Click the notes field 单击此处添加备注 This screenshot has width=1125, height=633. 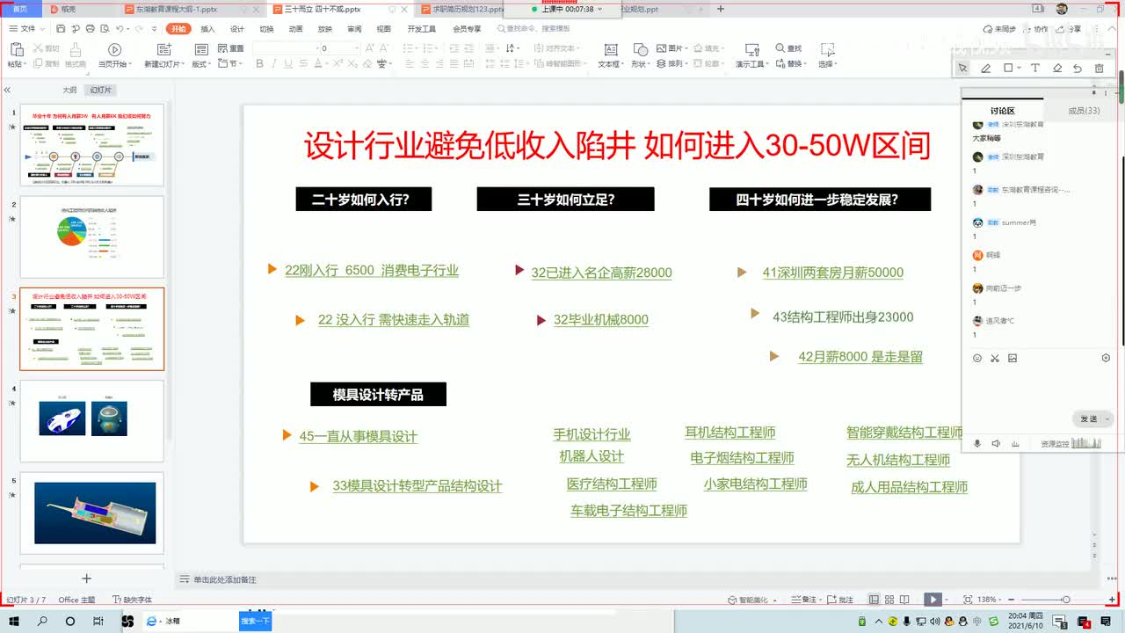(225, 579)
